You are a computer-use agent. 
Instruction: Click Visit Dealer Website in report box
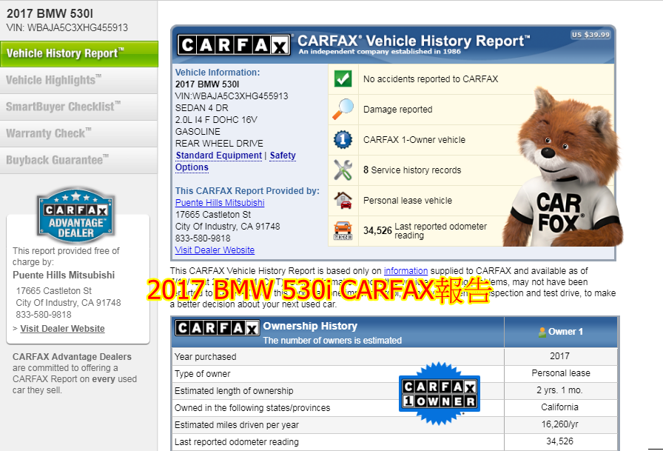click(215, 250)
